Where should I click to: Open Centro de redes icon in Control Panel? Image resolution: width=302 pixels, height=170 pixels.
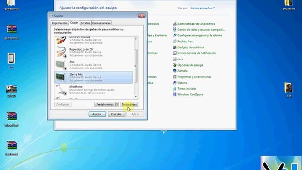point(175,29)
